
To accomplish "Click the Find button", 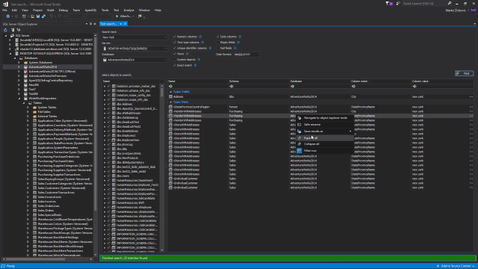I will coord(464,73).
